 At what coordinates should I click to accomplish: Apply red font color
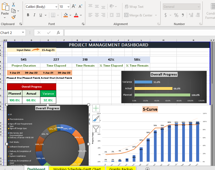76,15
